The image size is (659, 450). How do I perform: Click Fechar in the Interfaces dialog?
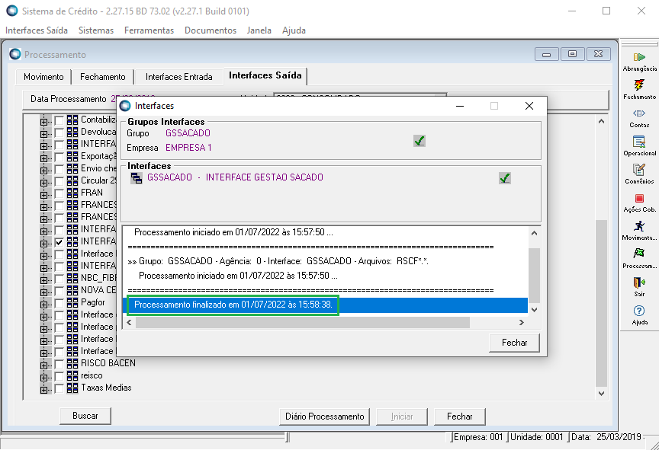(514, 343)
